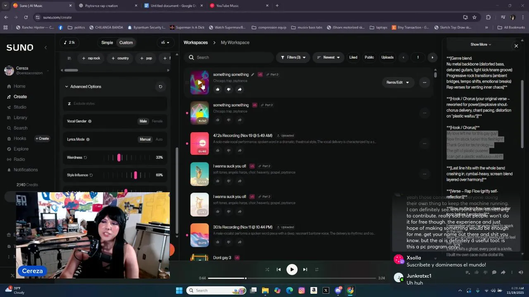Add the 'pop' style tag

(146, 58)
